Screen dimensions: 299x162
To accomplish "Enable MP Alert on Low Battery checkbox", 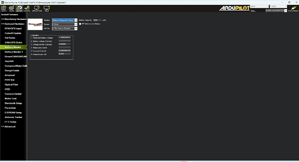I will tap(80, 24).
